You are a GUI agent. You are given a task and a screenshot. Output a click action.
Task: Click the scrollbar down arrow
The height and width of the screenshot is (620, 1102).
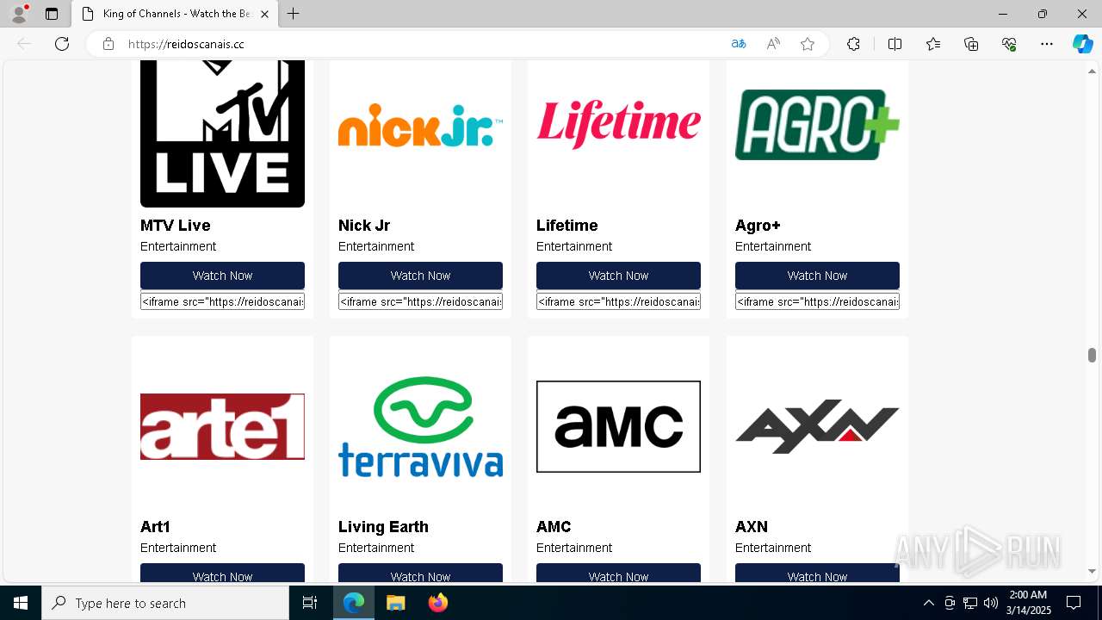tap(1092, 571)
